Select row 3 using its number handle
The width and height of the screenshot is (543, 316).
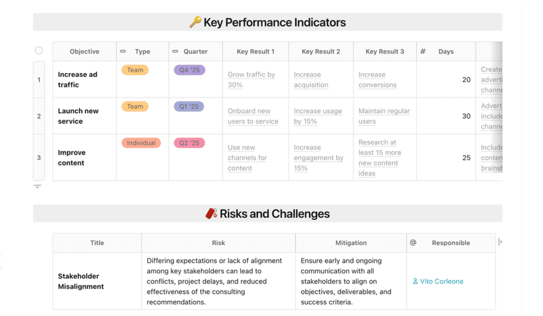coord(39,158)
